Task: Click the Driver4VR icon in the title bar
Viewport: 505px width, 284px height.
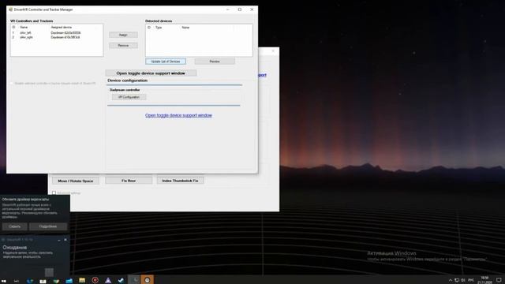Action: [10, 9]
